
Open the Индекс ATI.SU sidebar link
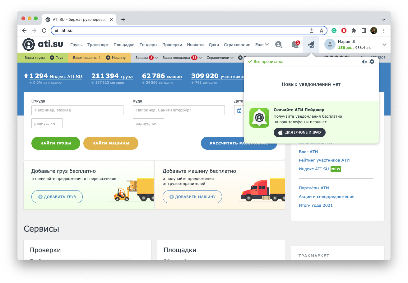click(x=314, y=169)
